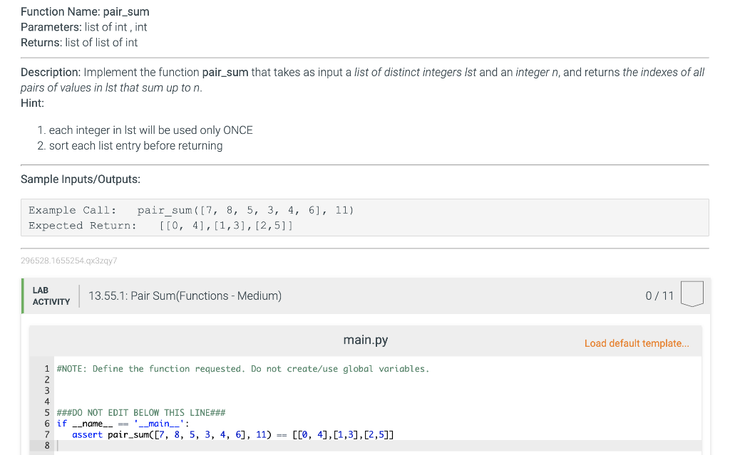Open the Load default template link

637,343
